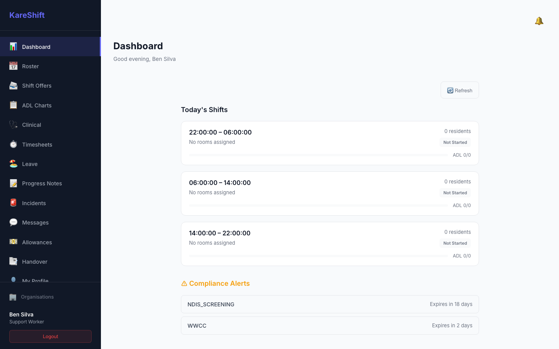
Task: Click the Roster calendar icon
Action: [x=13, y=66]
